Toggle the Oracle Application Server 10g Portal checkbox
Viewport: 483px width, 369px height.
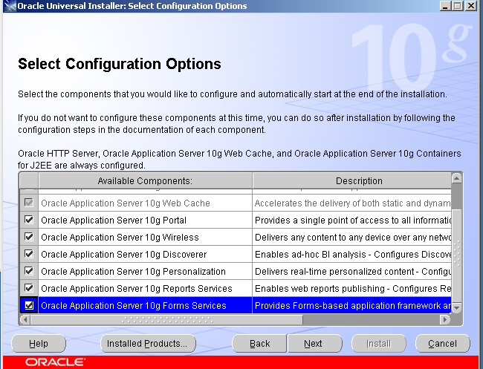point(29,220)
